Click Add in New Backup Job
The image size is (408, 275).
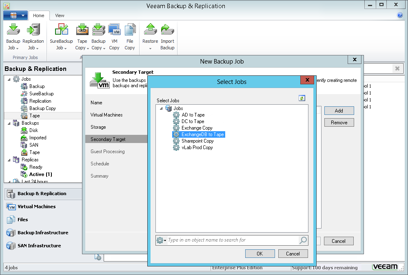click(339, 111)
